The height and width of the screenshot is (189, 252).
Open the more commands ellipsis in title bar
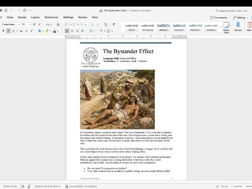(30, 10)
